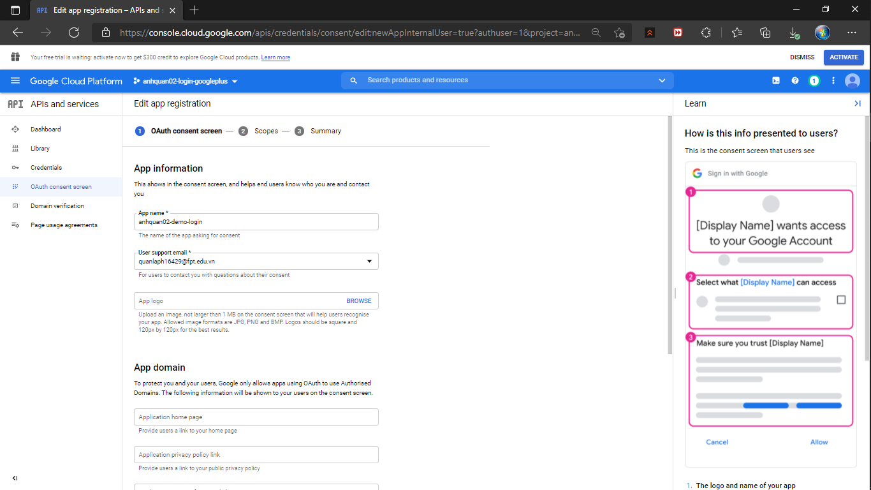This screenshot has height=490, width=871.
Task: Dismiss the free trial banner
Action: tap(802, 57)
